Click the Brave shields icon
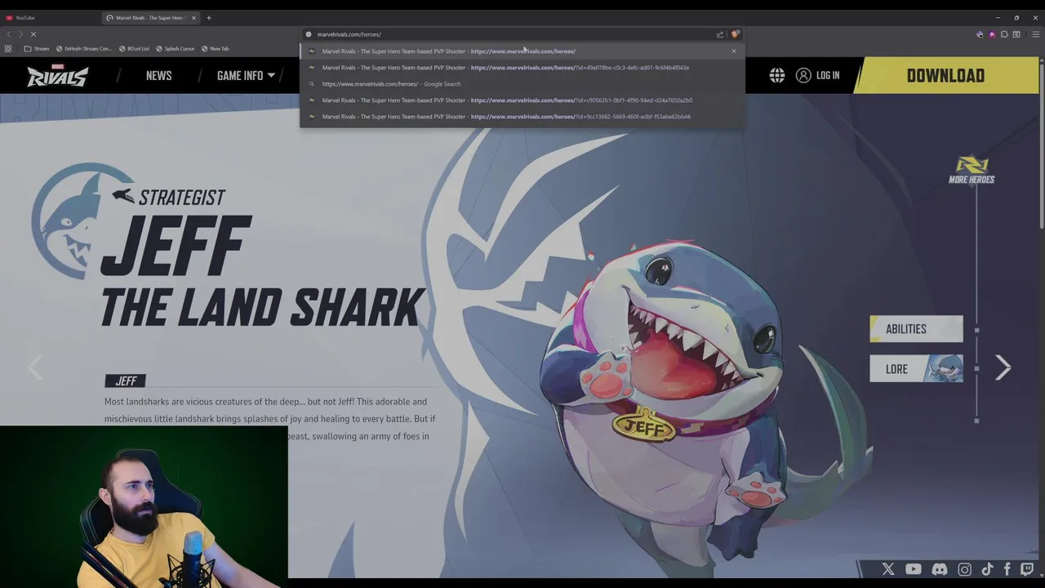This screenshot has height=588, width=1045. coord(735,34)
